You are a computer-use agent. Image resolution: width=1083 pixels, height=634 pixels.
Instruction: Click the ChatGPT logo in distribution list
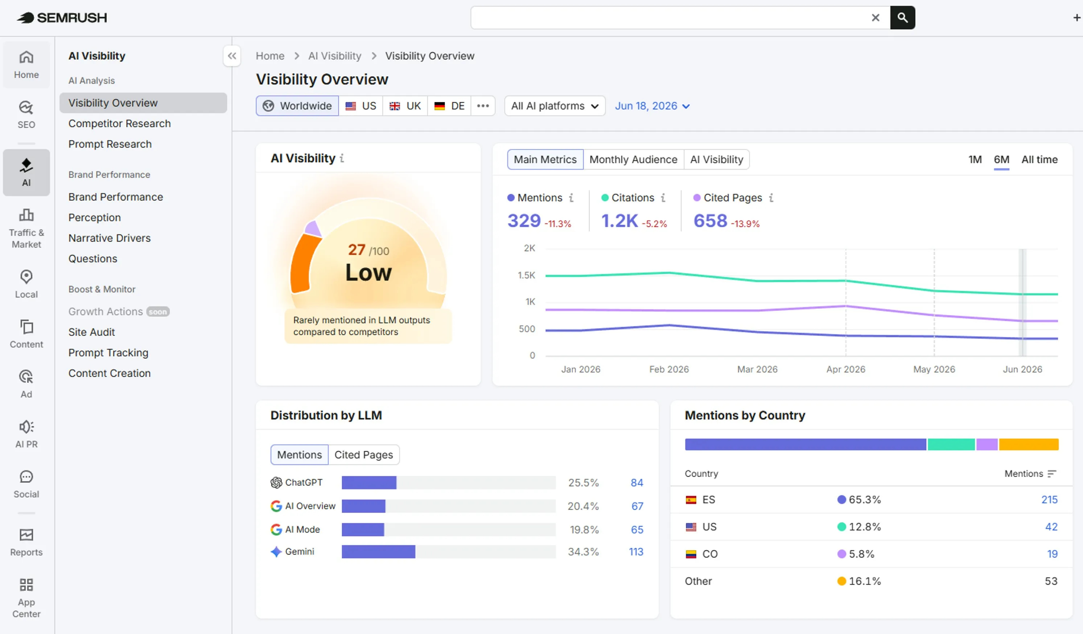tap(276, 483)
